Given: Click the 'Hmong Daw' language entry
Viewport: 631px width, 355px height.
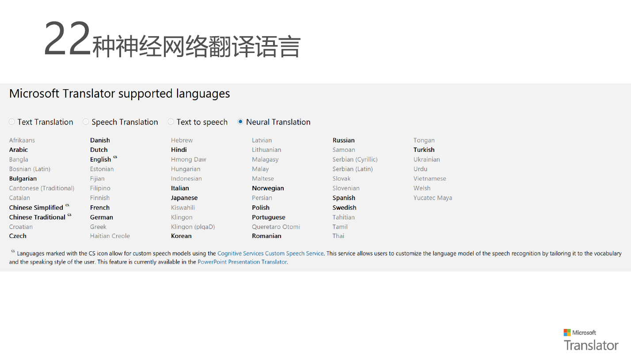Looking at the screenshot, I should coord(189,159).
